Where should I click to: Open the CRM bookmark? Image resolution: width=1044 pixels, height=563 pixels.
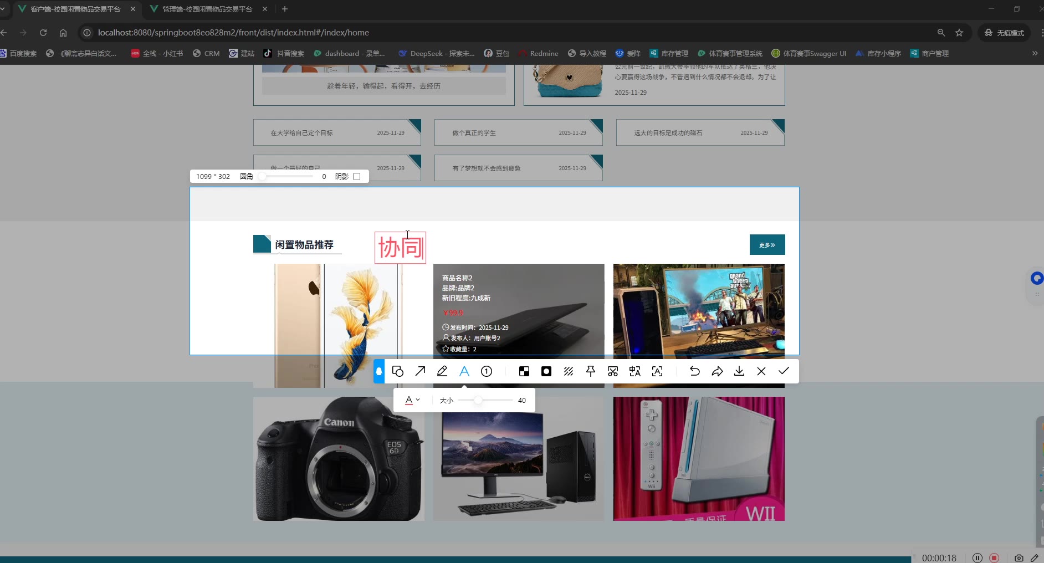(x=206, y=53)
